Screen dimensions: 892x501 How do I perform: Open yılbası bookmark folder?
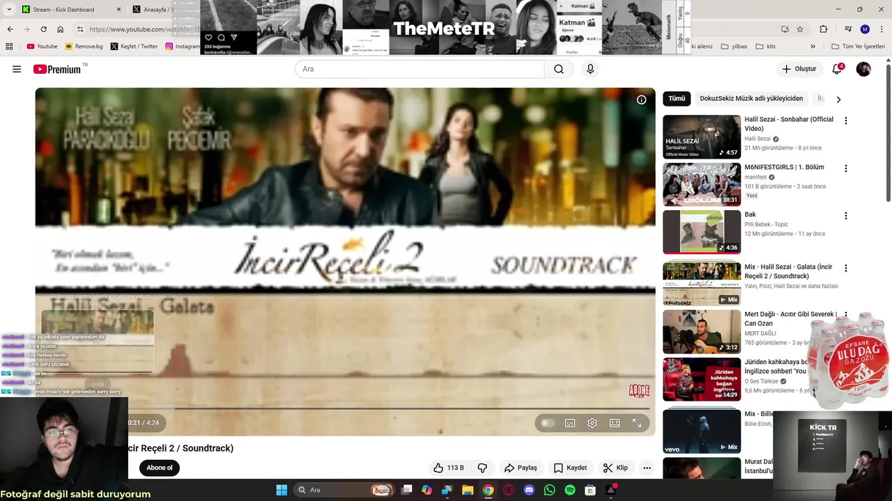pyautogui.click(x=735, y=47)
